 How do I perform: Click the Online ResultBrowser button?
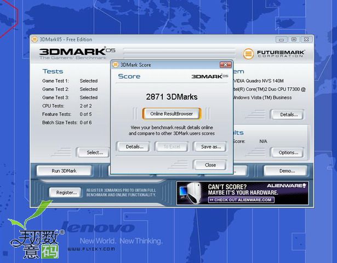pyautogui.click(x=172, y=113)
